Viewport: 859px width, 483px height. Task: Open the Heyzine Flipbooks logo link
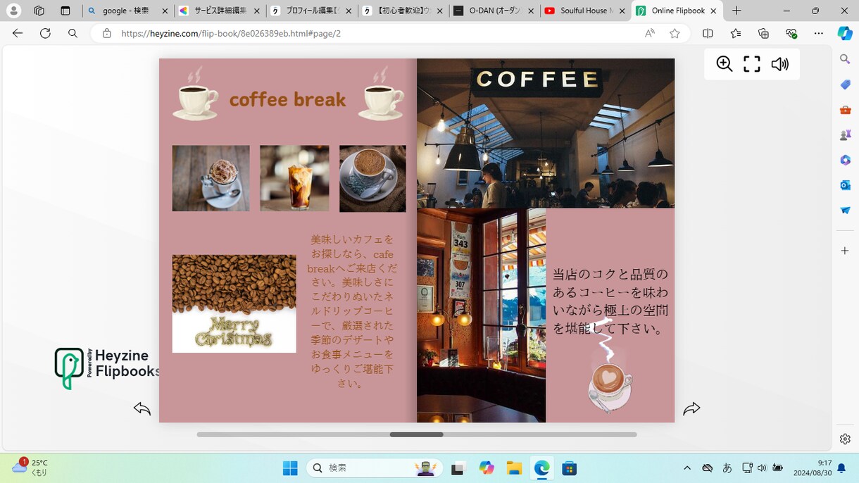point(107,368)
